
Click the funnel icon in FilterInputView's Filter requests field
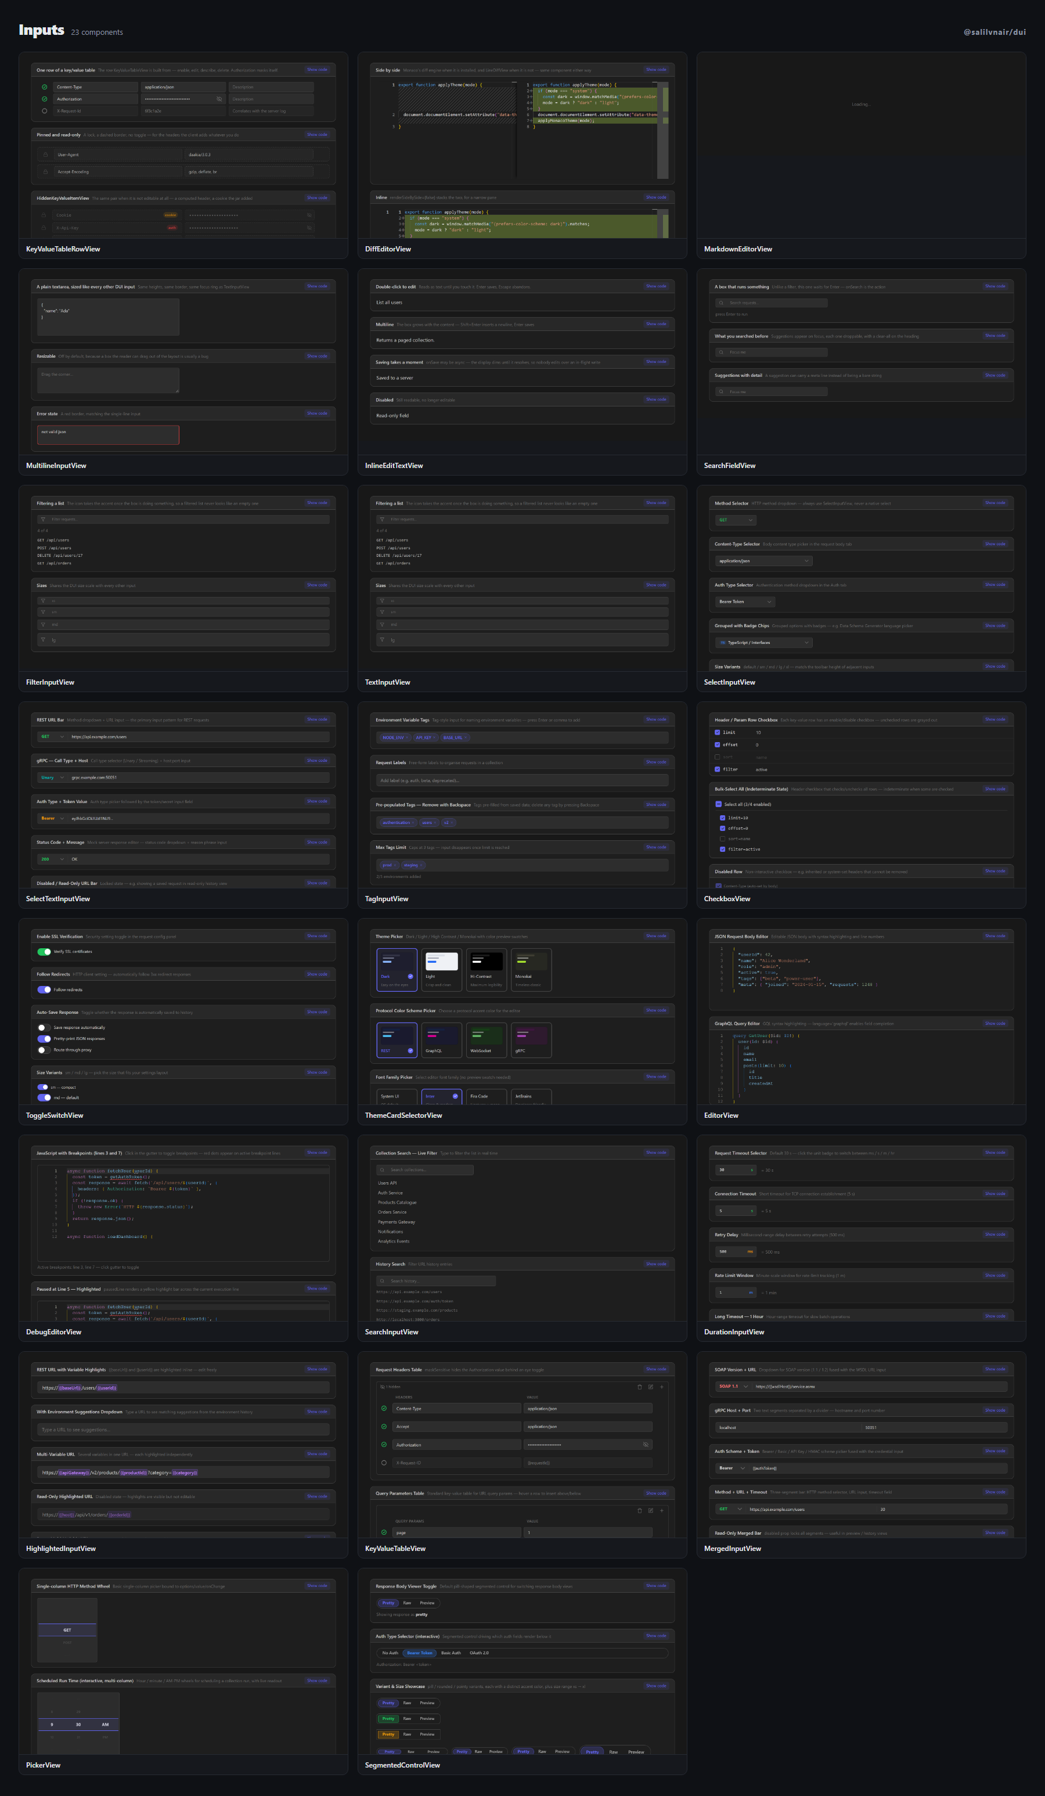coord(43,520)
